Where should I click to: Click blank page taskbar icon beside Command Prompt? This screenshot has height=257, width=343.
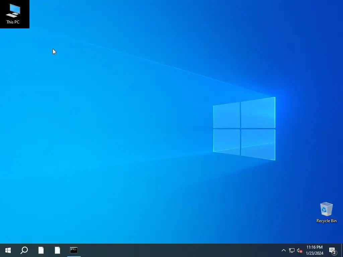[x=57, y=250]
